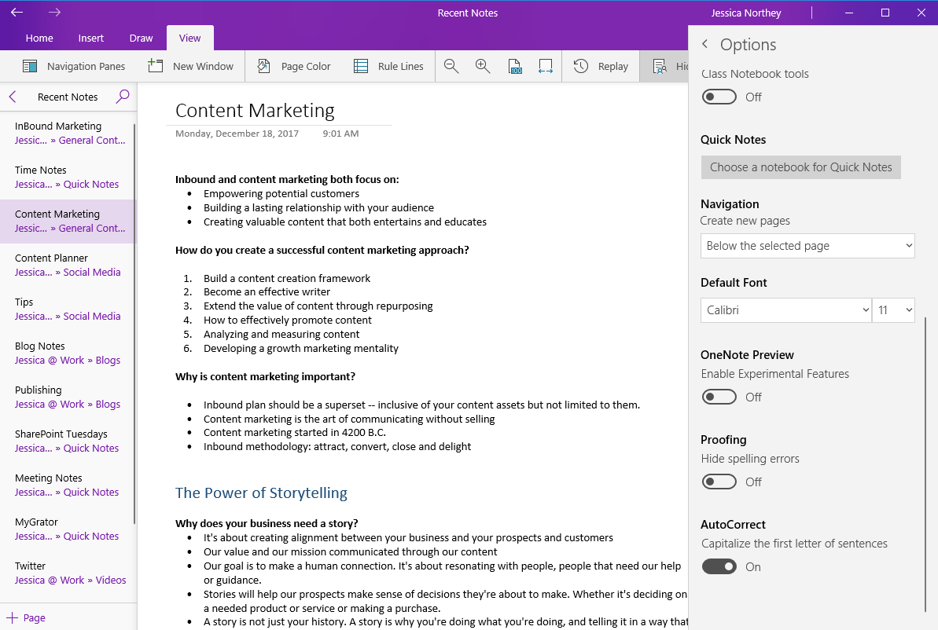
Task: Choose a notebook for Quick Notes
Action: click(800, 167)
